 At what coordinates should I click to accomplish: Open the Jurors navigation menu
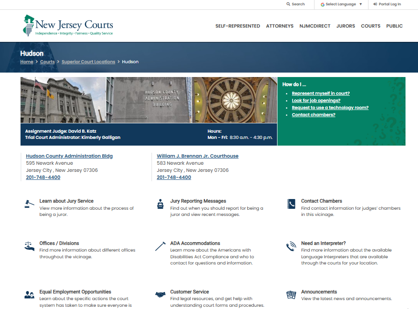[346, 26]
